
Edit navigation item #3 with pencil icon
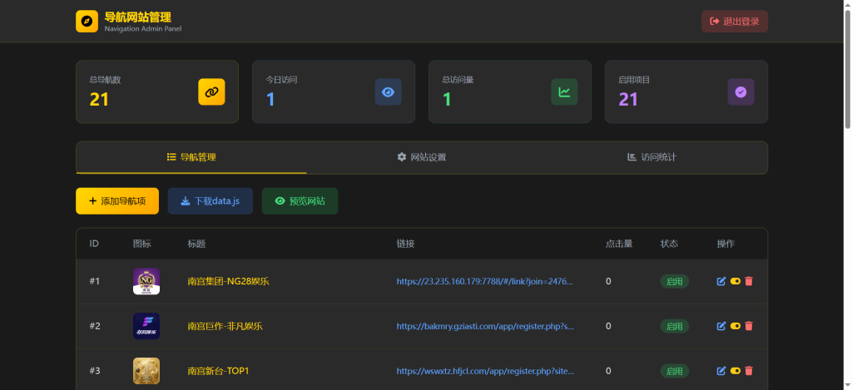click(x=721, y=371)
